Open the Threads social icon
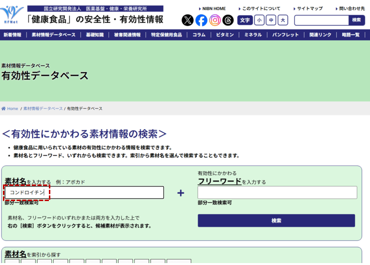The height and width of the screenshot is (265, 370). [x=228, y=20]
